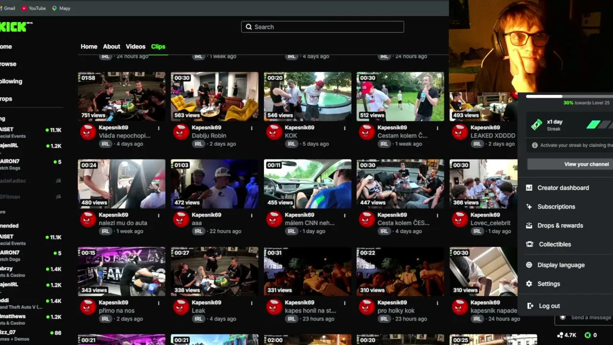Play the 01:03 clip with 472 views
Screen dimensions: 613x345
point(215,184)
